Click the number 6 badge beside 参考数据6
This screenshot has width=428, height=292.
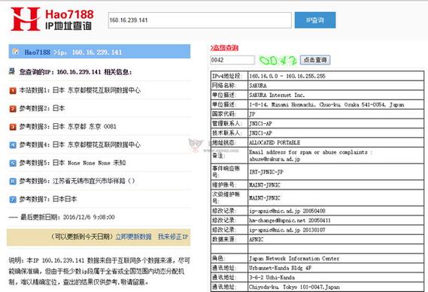pos(13,182)
